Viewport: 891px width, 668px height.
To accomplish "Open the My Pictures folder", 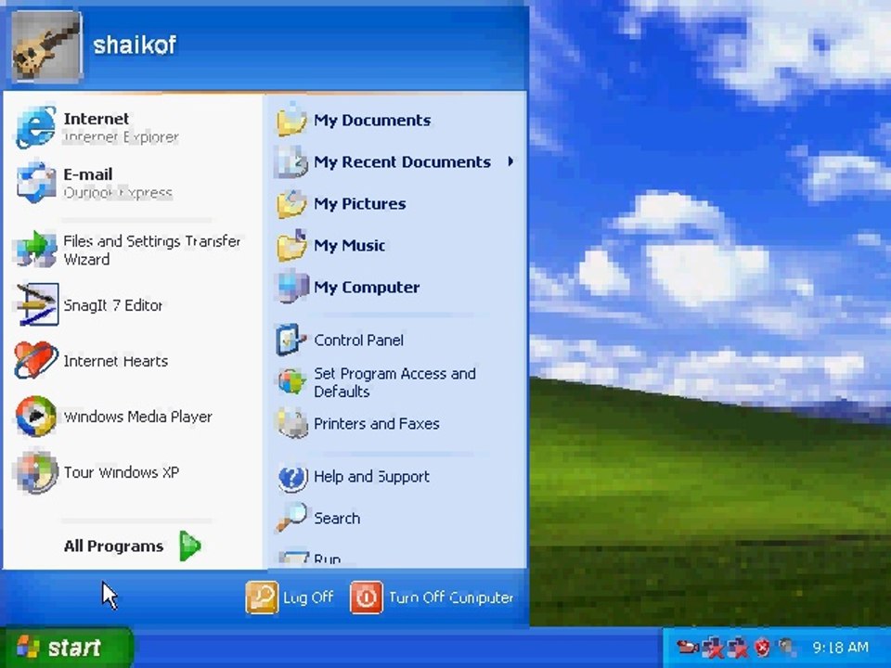I will [x=396, y=204].
